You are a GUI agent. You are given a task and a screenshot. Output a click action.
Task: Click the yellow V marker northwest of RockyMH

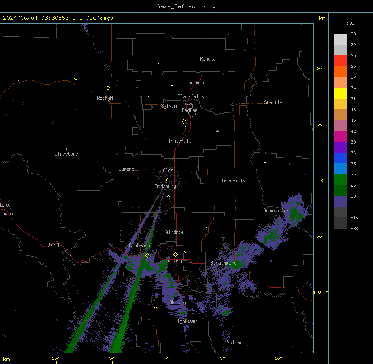[76, 80]
